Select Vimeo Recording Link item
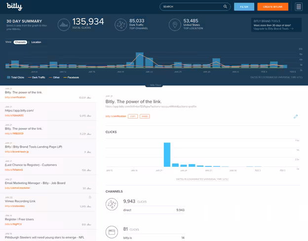Viewport: 308px width, 241px height. (x=48, y=202)
